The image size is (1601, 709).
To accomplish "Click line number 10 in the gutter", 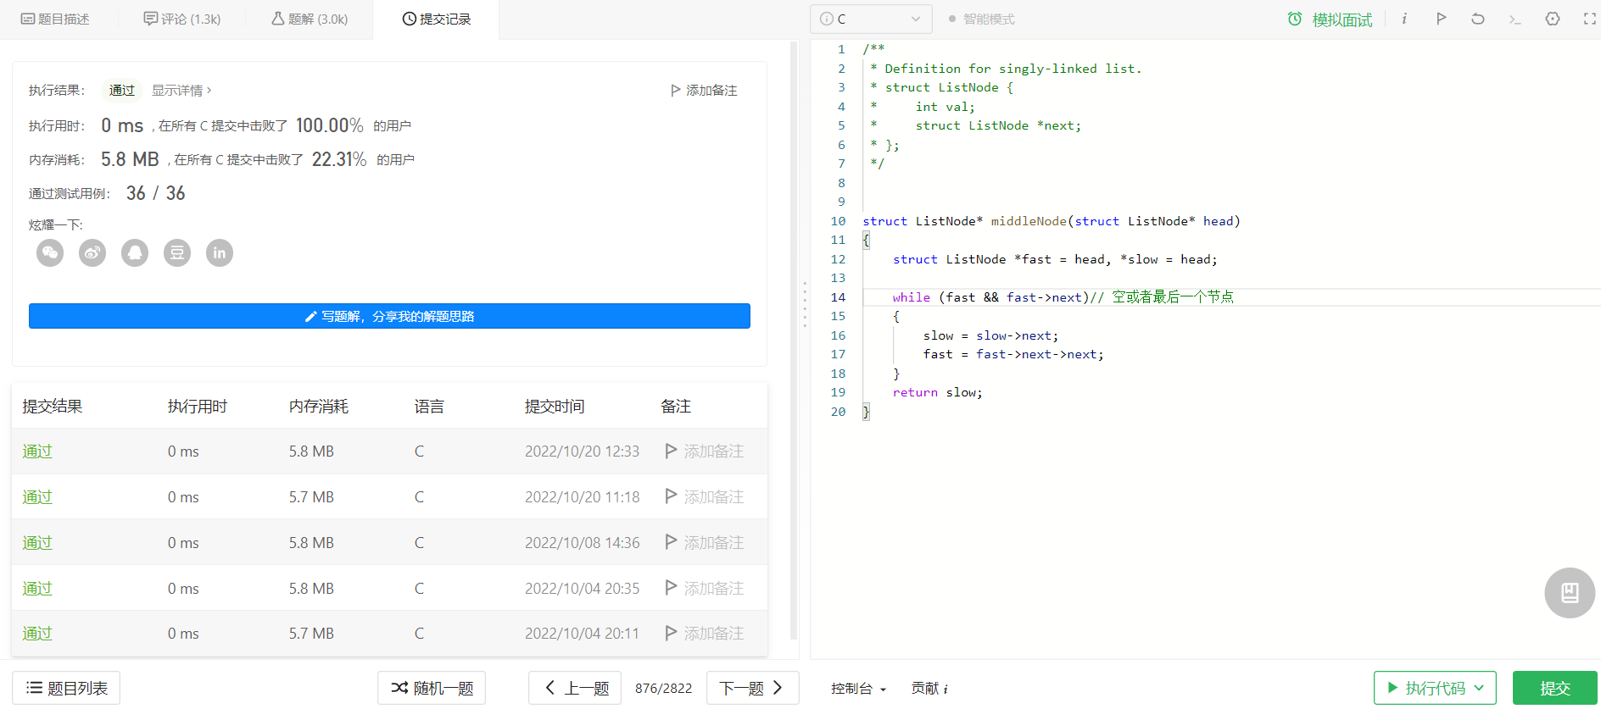I will click(x=838, y=220).
